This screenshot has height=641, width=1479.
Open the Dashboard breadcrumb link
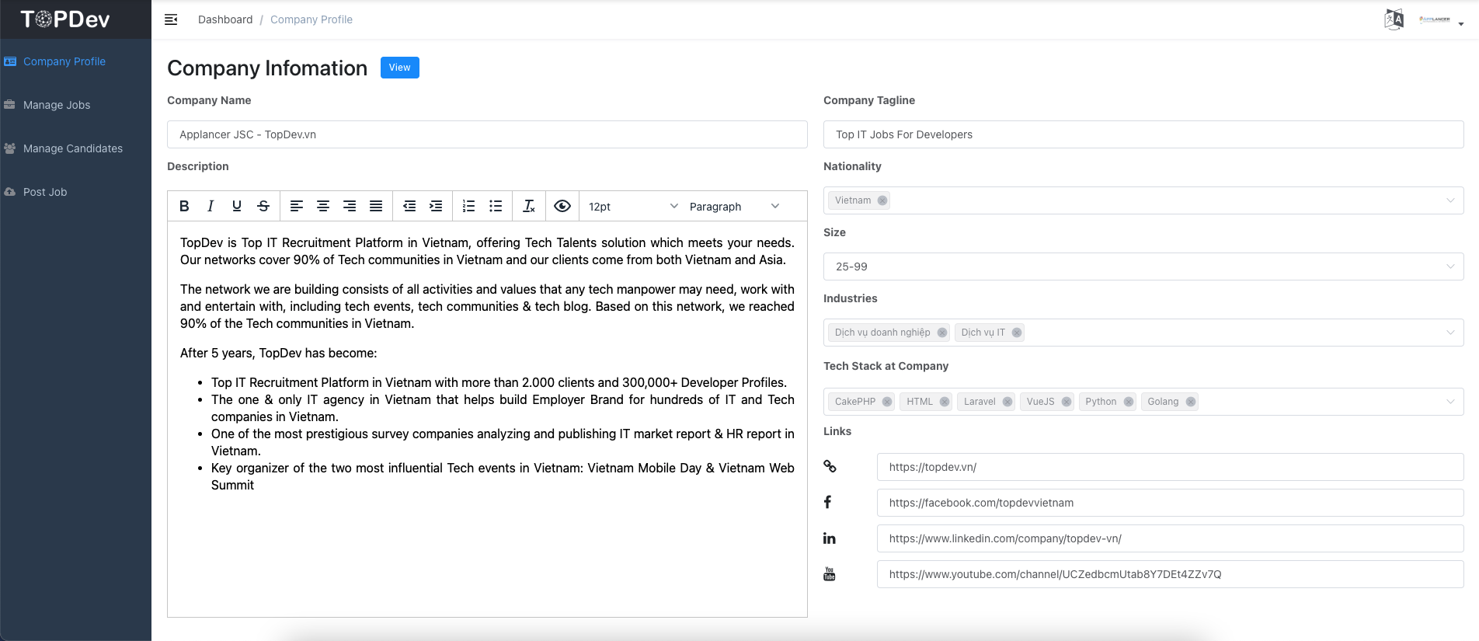pos(225,19)
